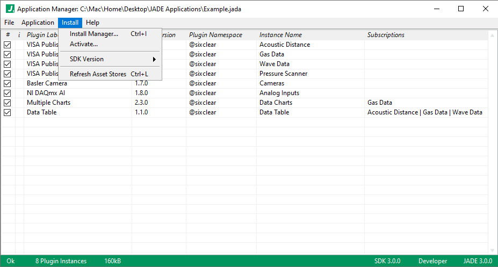Screen dimensions: 498x267
Task: Disable the NI DAQmx AI checkbox
Action: tap(8, 93)
